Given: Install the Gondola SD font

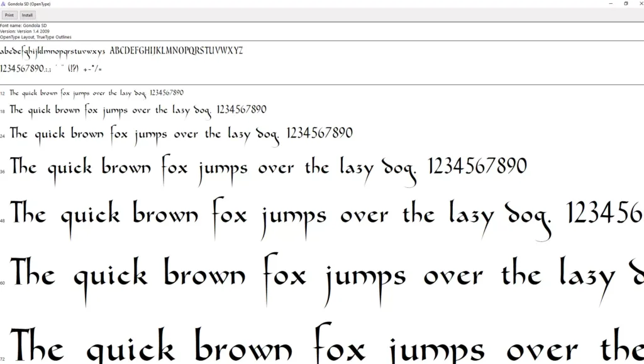Looking at the screenshot, I should [27, 15].
